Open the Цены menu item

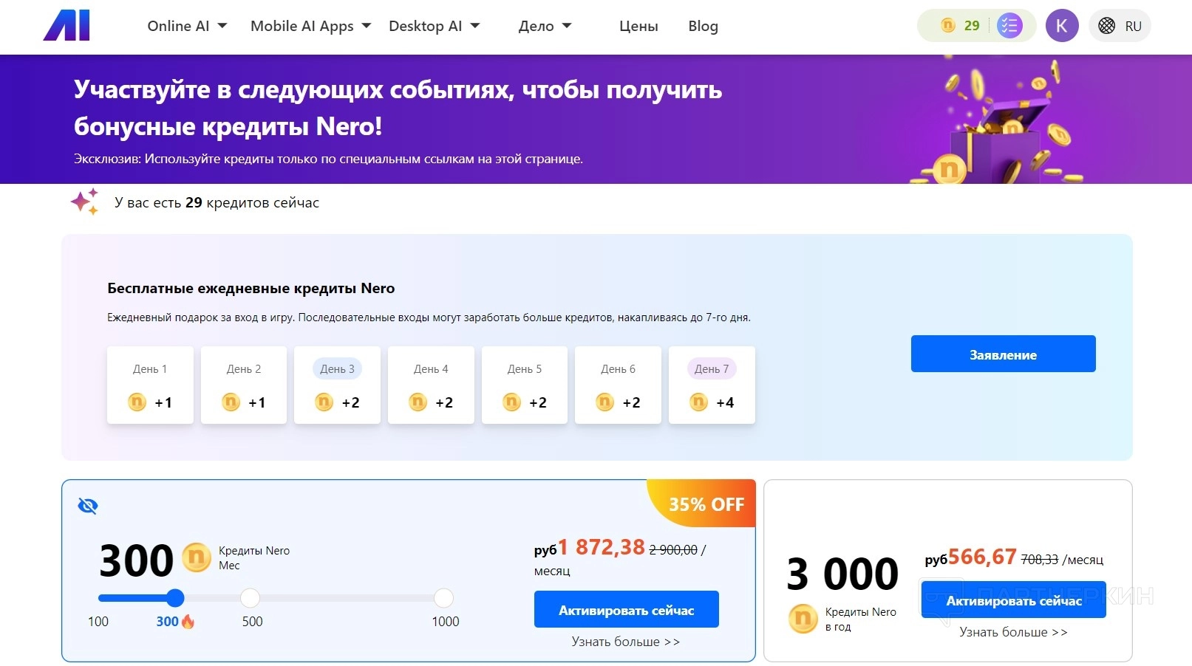638,26
